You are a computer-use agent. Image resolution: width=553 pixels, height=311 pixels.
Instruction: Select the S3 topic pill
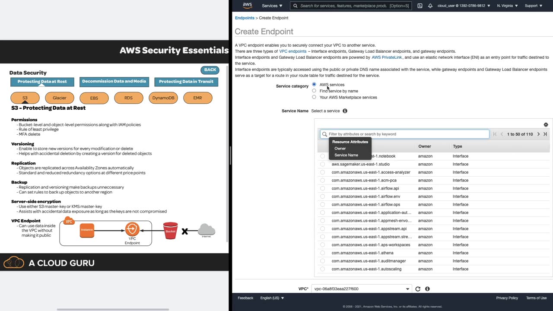(x=25, y=98)
